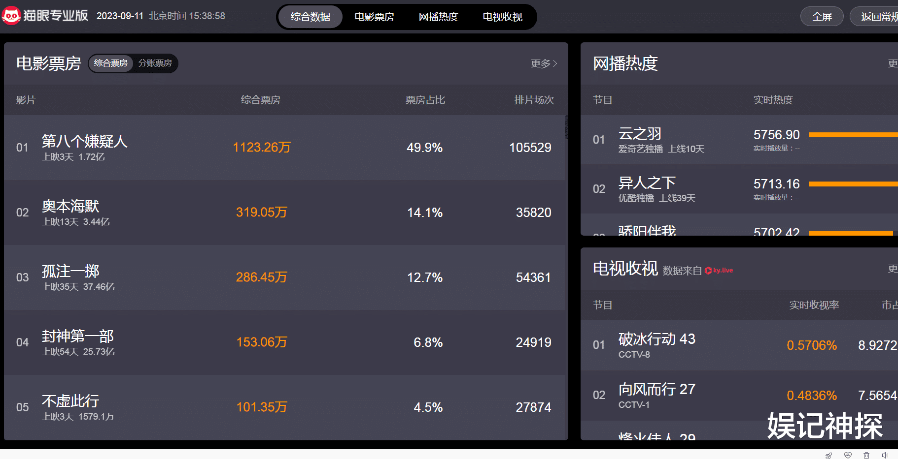Screen dimensions: 898x459
Task: Click the 全屏 fullscreen button
Action: coord(822,17)
